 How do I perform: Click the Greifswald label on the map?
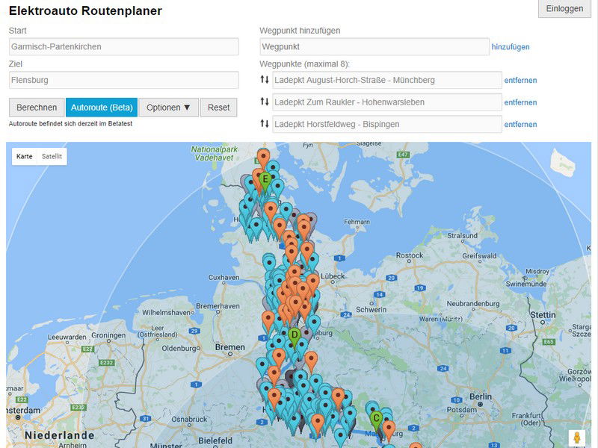coord(479,256)
